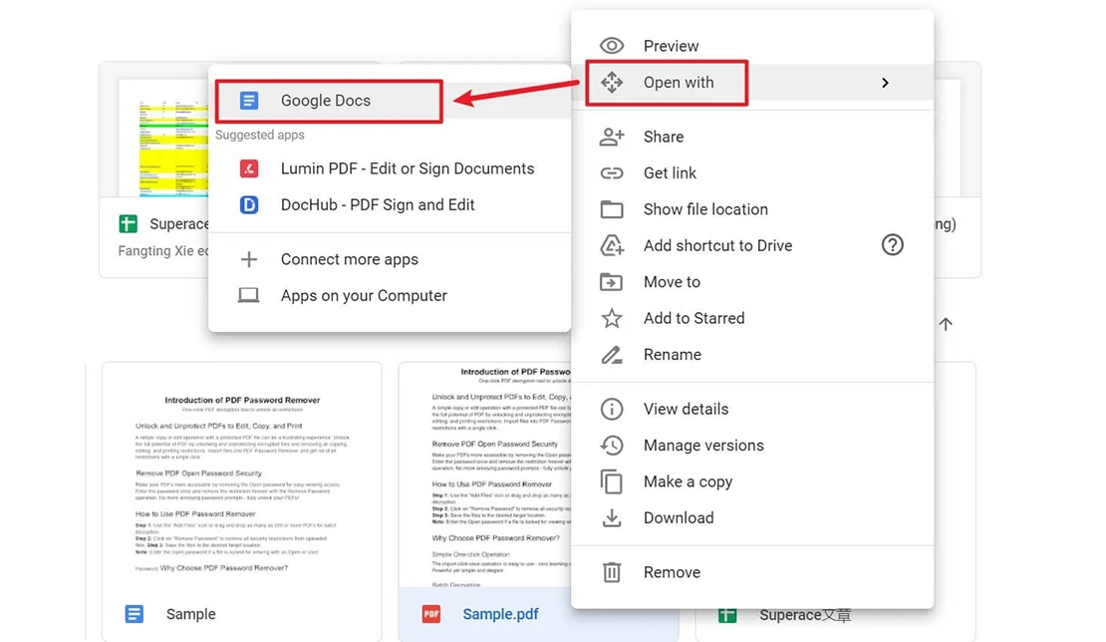Select the Google Docs app icon

coord(248,100)
